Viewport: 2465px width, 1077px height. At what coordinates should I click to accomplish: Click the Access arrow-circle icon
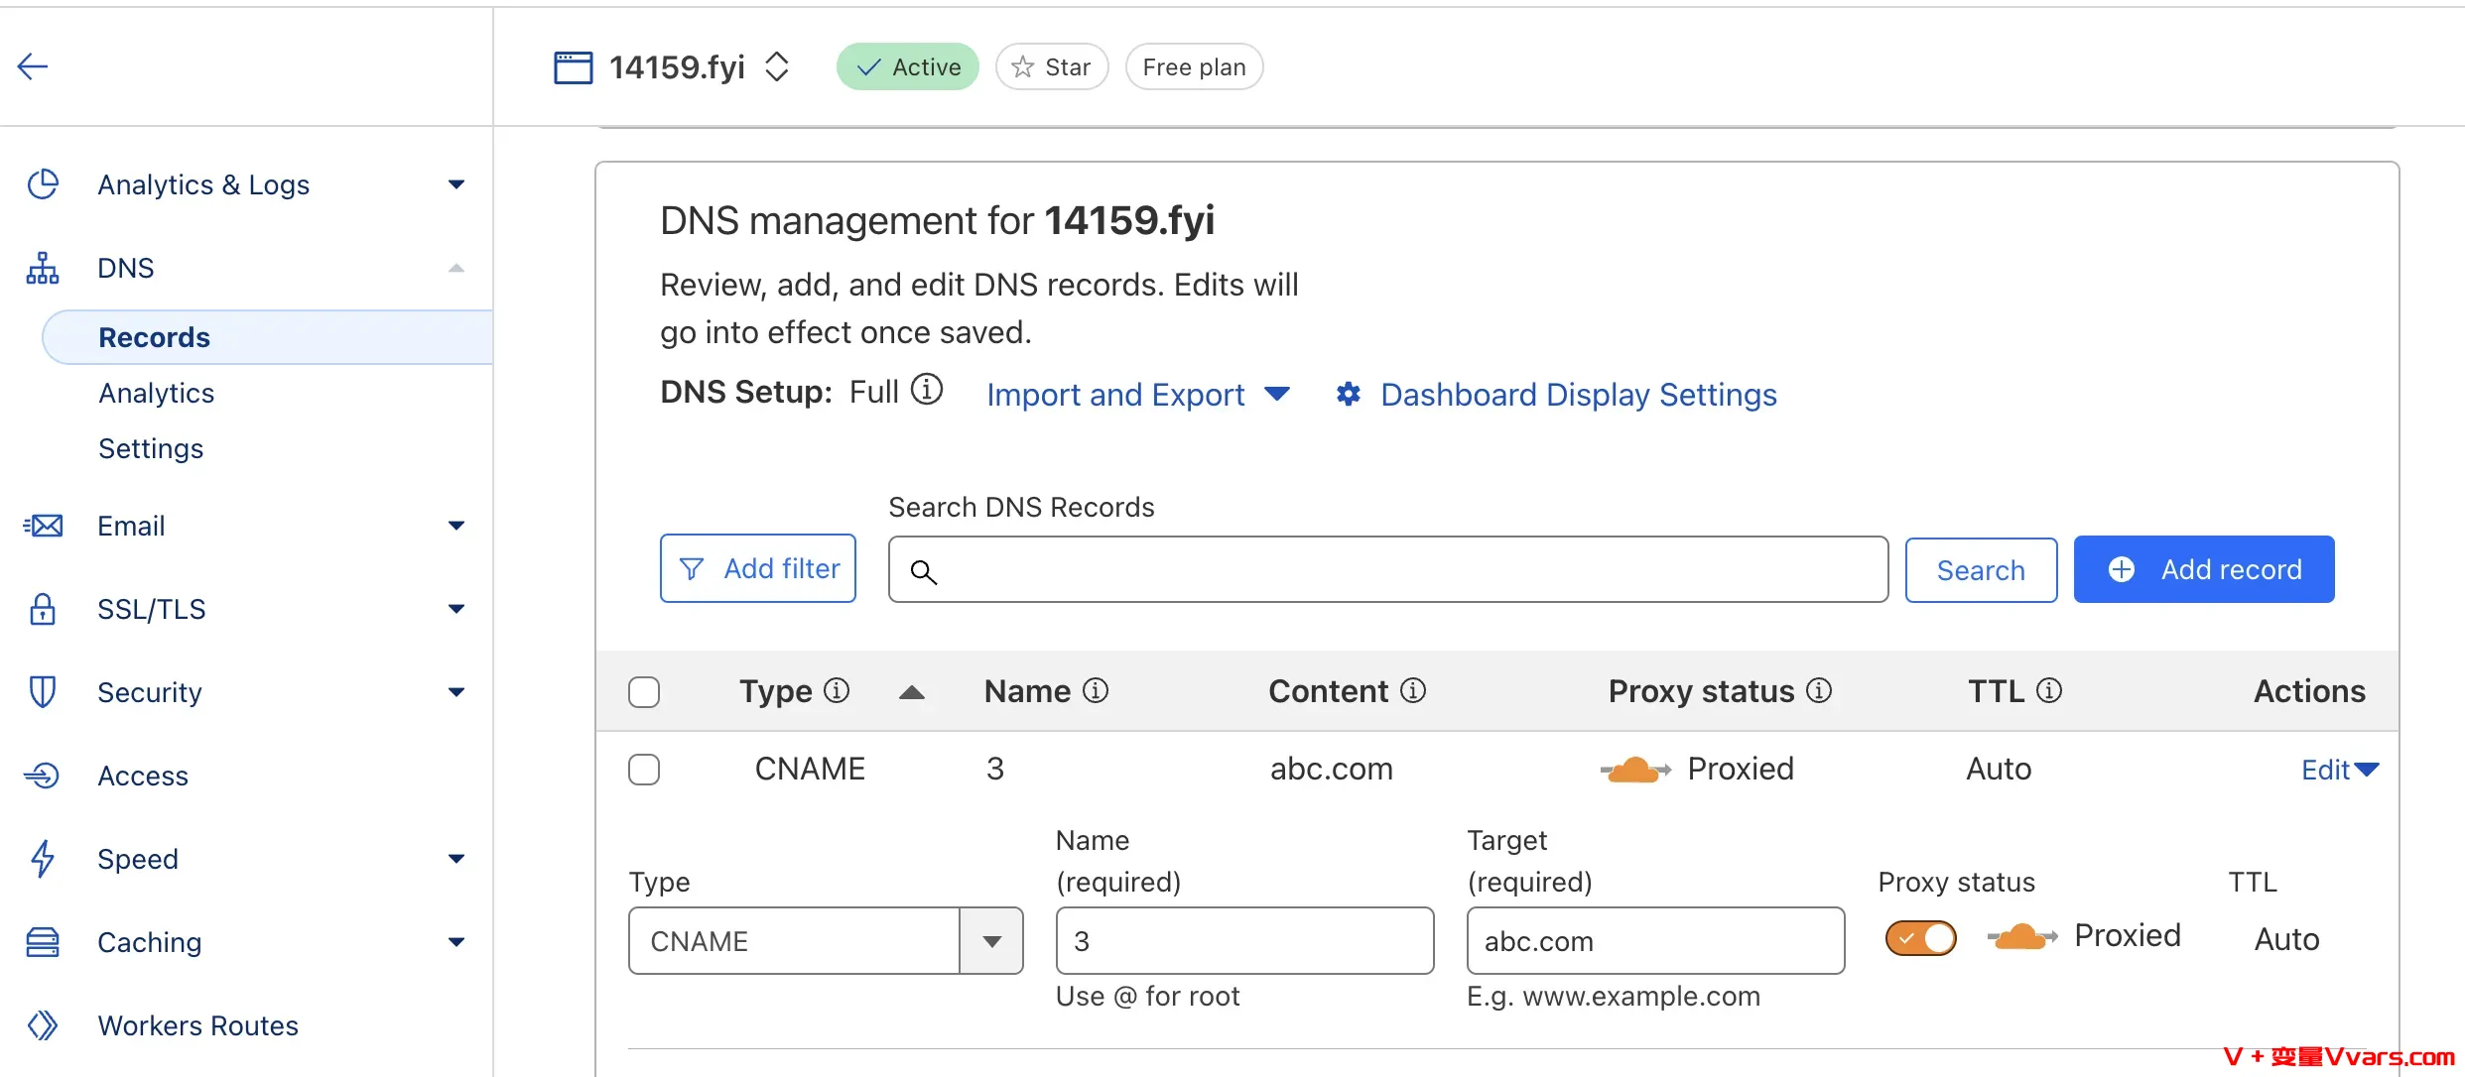point(43,776)
